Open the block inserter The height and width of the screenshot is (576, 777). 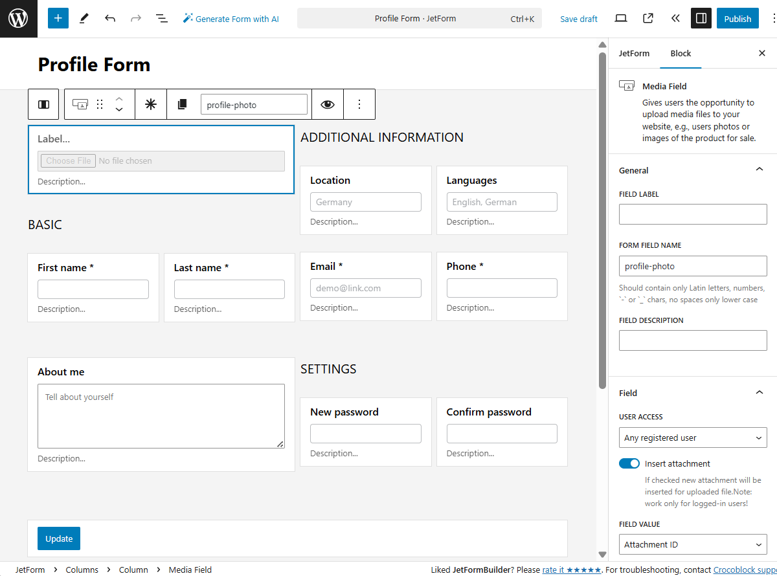(x=58, y=18)
